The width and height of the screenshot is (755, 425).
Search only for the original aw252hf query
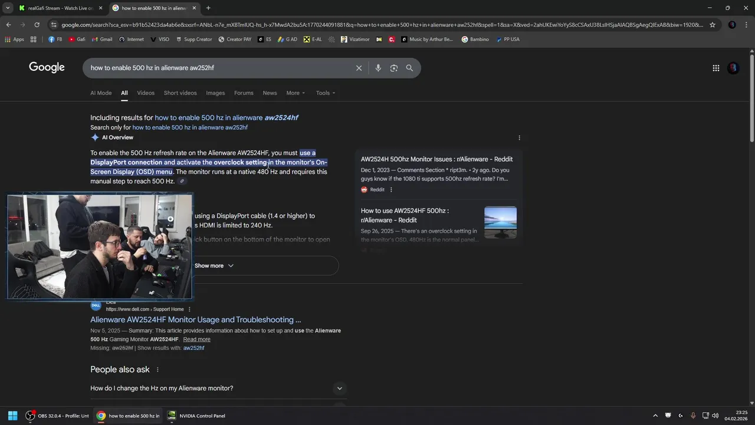[190, 127]
